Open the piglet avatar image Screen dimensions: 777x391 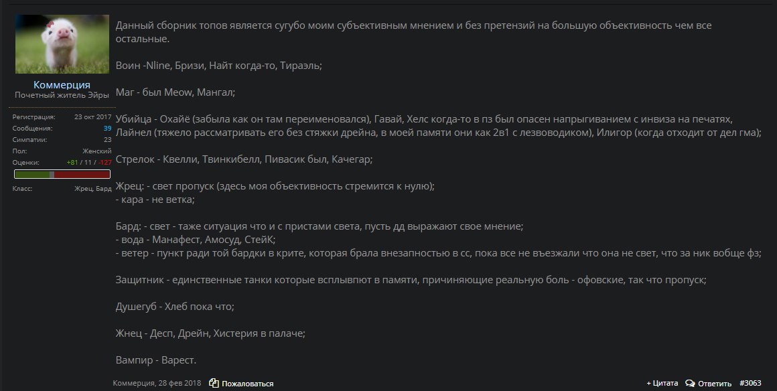click(62, 44)
